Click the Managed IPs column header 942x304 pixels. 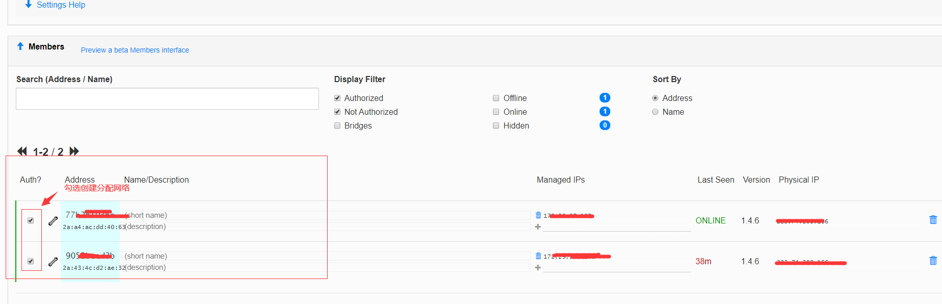coord(561,180)
